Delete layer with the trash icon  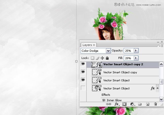coord(155,104)
